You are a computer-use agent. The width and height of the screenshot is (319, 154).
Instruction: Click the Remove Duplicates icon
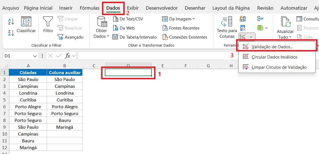pyautogui.click(x=243, y=28)
